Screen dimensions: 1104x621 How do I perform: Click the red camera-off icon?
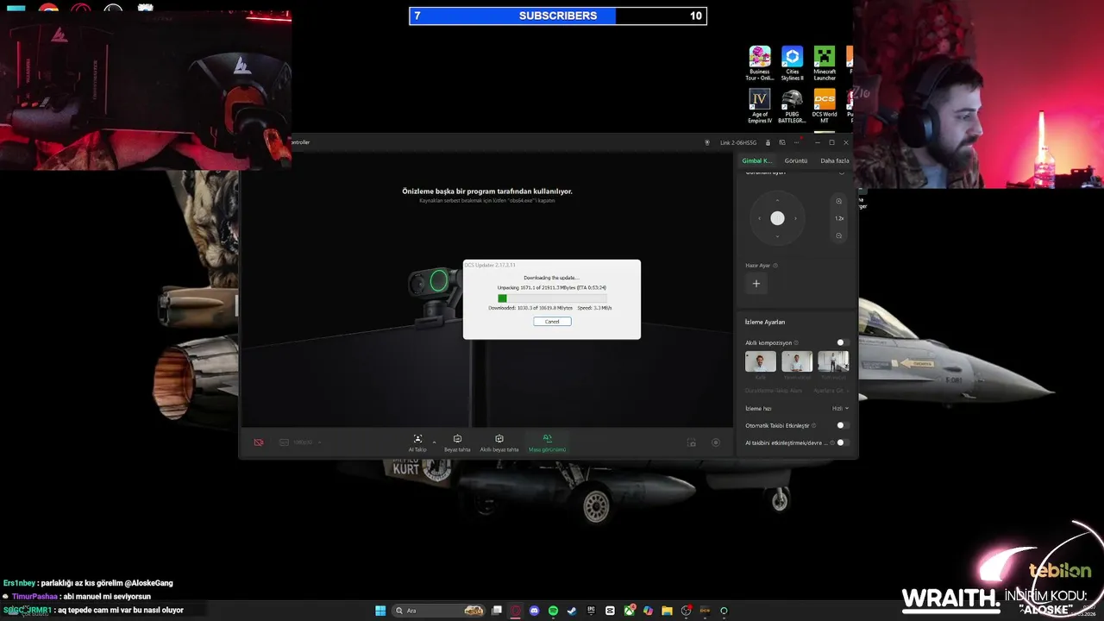(259, 442)
